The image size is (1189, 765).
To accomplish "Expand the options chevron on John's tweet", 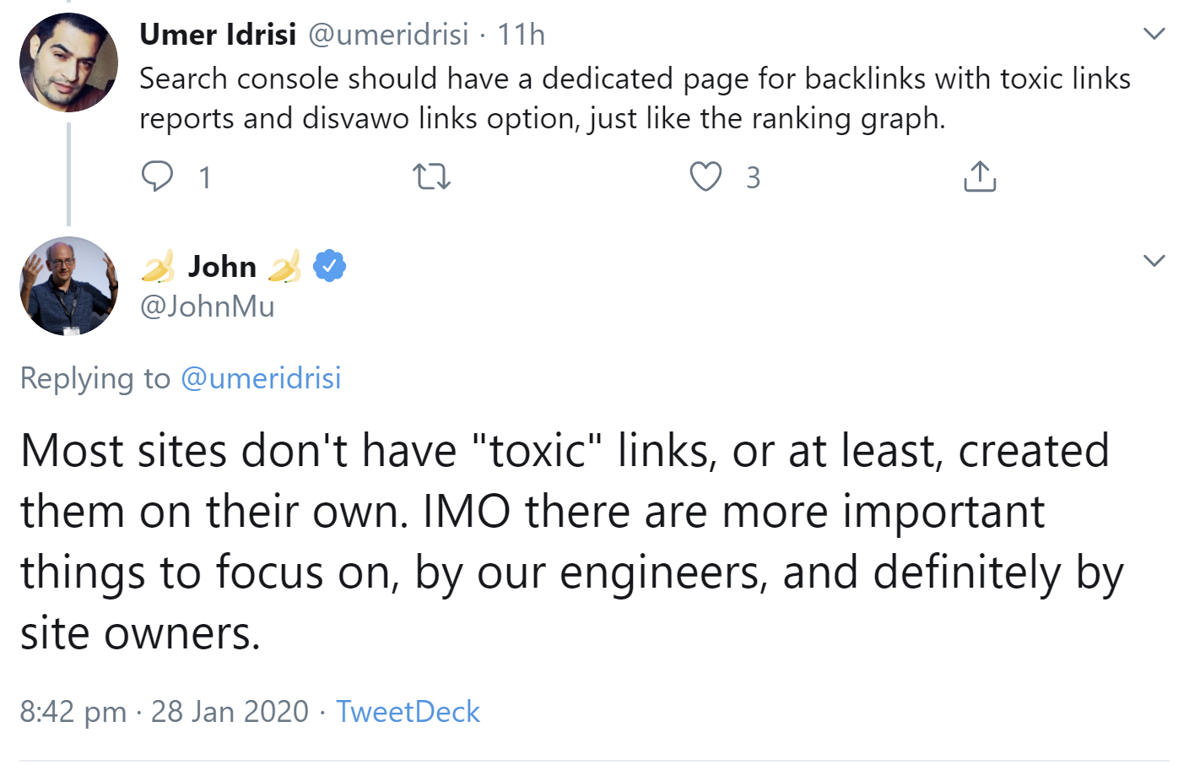I will (1154, 260).
